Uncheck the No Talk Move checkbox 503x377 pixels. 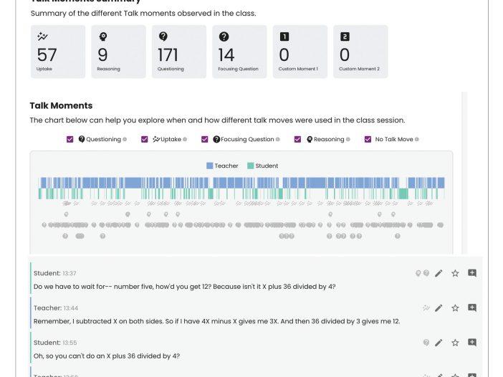pos(368,139)
